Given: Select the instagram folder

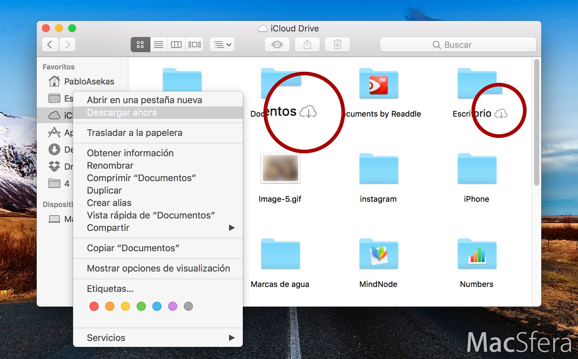Looking at the screenshot, I should pyautogui.click(x=379, y=168).
